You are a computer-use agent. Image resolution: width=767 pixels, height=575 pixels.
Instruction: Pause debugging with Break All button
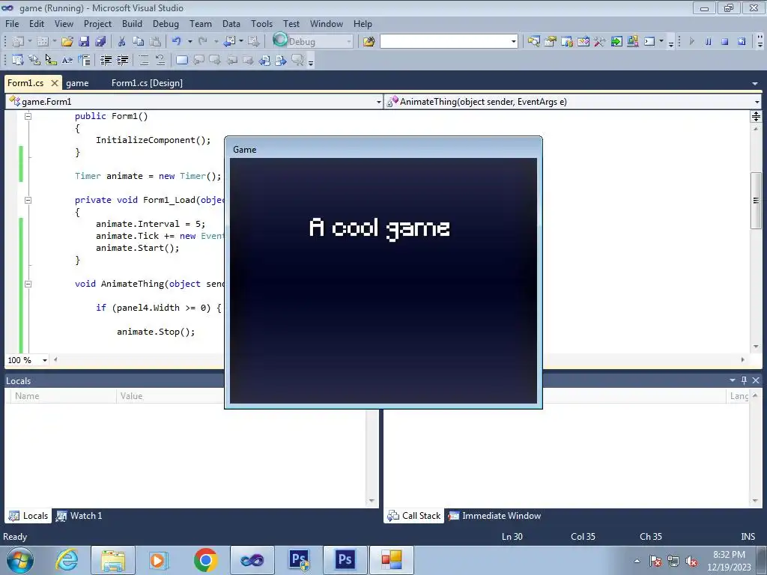[x=709, y=42]
